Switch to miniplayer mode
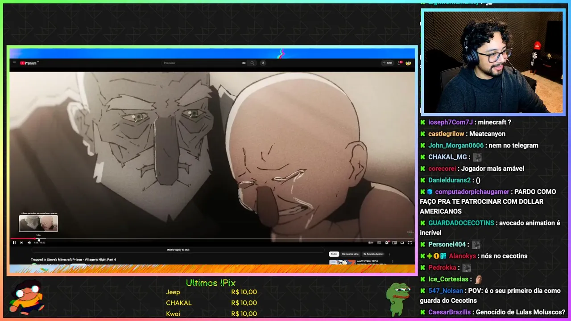This screenshot has height=321, width=571. pyautogui.click(x=394, y=243)
